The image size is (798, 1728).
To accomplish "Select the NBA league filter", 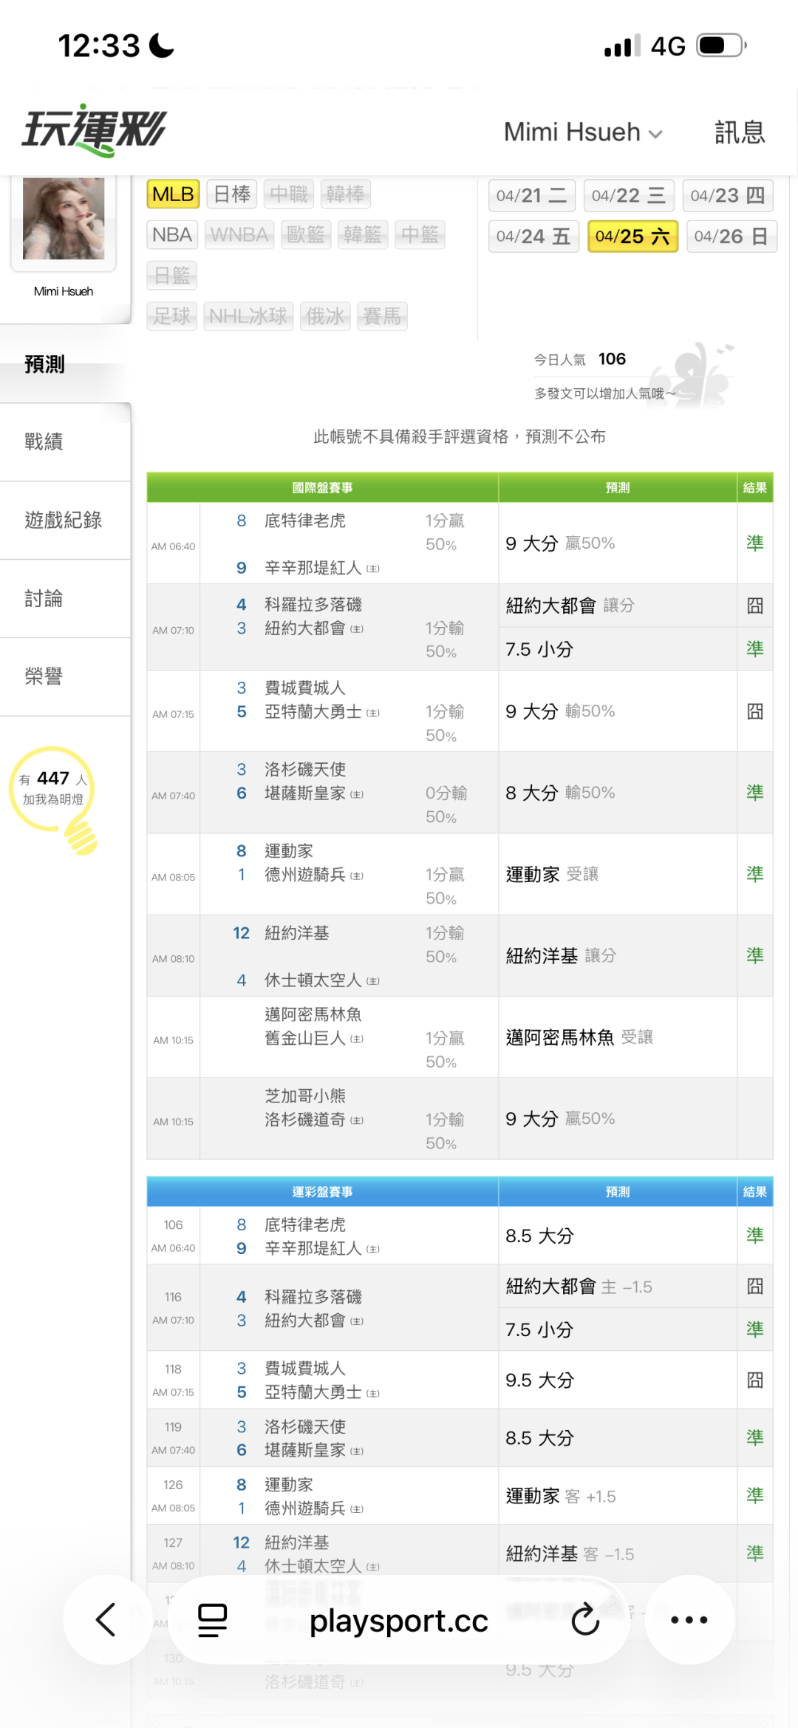I will pos(172,235).
